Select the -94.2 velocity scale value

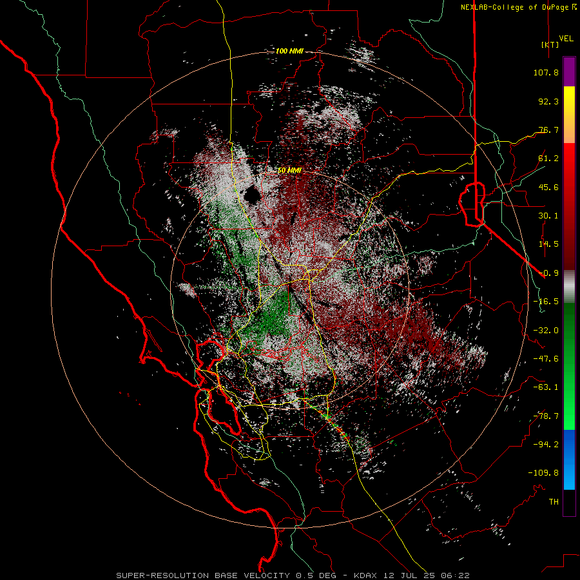(546, 445)
